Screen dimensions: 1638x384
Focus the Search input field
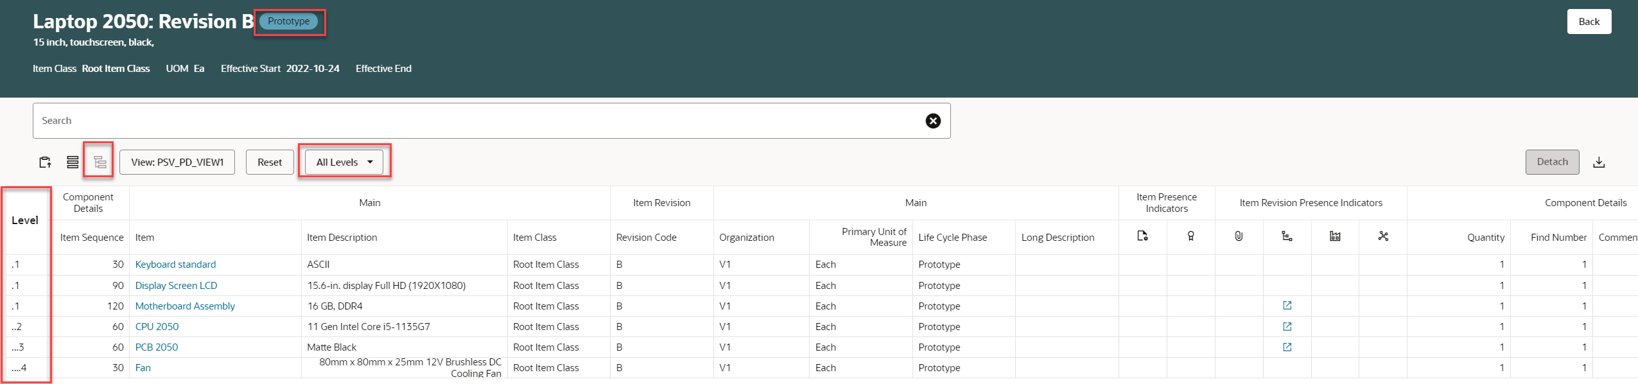475,121
